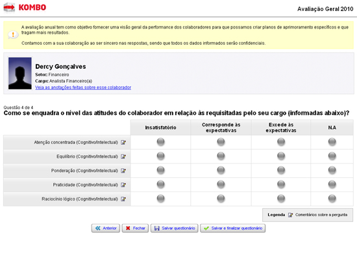Click the Insatisfatório column header
This screenshot has width=357, height=270.
coord(160,127)
